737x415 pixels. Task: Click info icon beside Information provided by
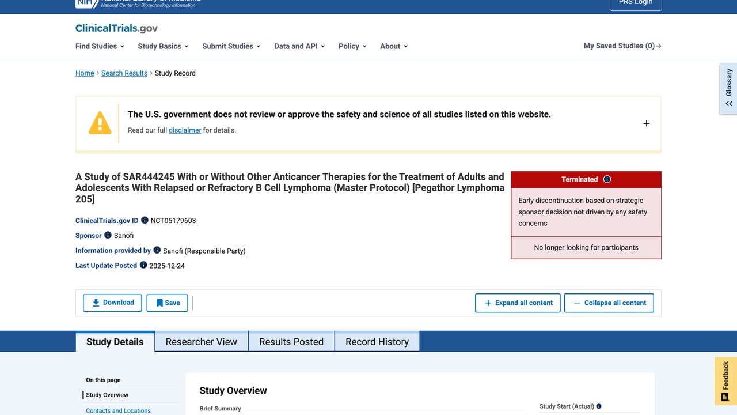pyautogui.click(x=157, y=250)
